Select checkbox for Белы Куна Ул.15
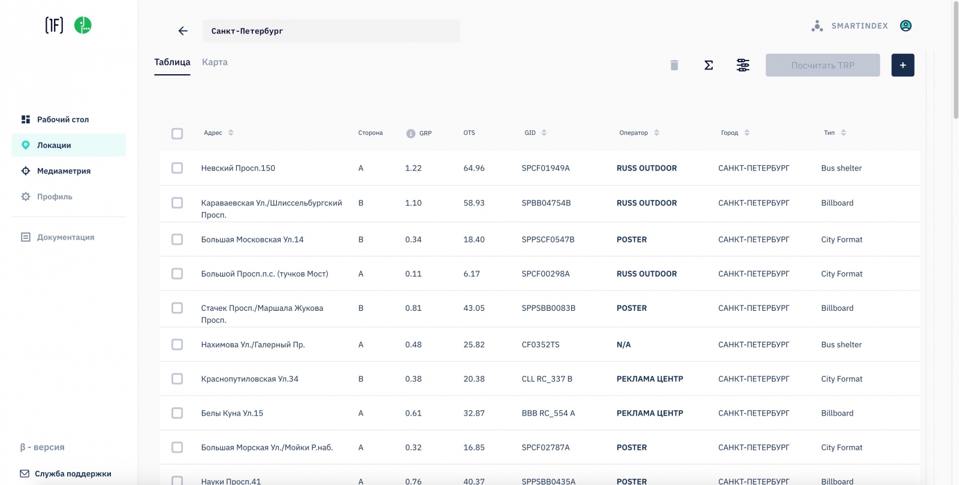The height and width of the screenshot is (485, 959). coord(177,413)
